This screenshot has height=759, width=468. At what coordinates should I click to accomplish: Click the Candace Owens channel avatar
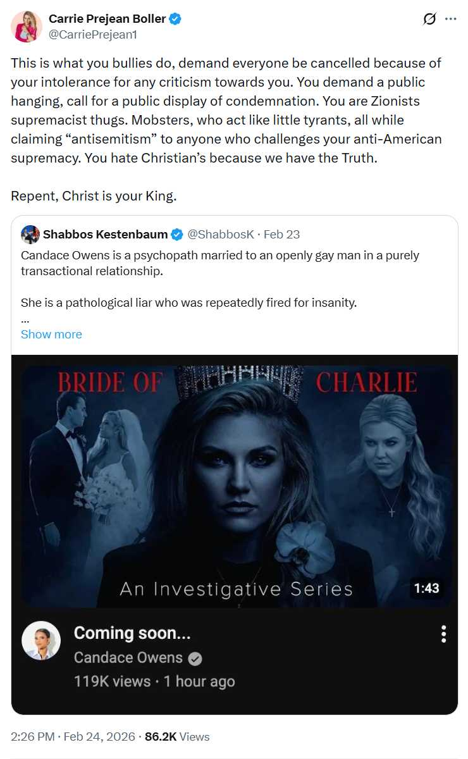click(41, 641)
